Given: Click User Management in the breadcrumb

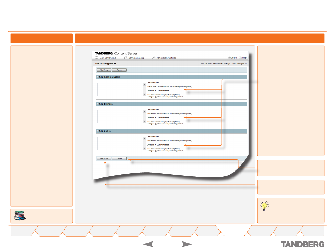Looking at the screenshot, I should 240,64.
